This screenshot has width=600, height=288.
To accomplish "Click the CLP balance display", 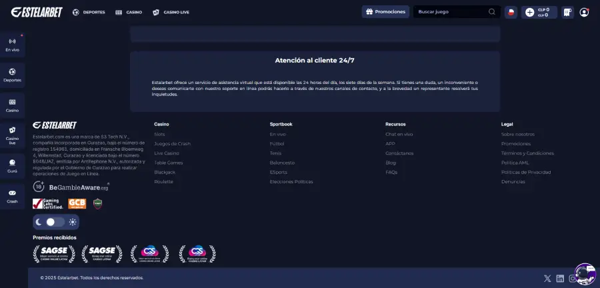I will coord(543,12).
